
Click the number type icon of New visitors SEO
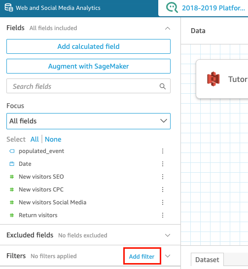12,177
